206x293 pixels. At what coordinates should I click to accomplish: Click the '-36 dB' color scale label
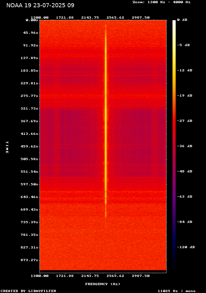[x=185, y=146]
